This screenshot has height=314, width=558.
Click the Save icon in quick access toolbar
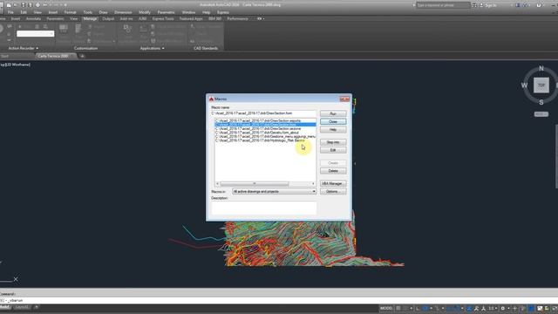tap(24, 5)
